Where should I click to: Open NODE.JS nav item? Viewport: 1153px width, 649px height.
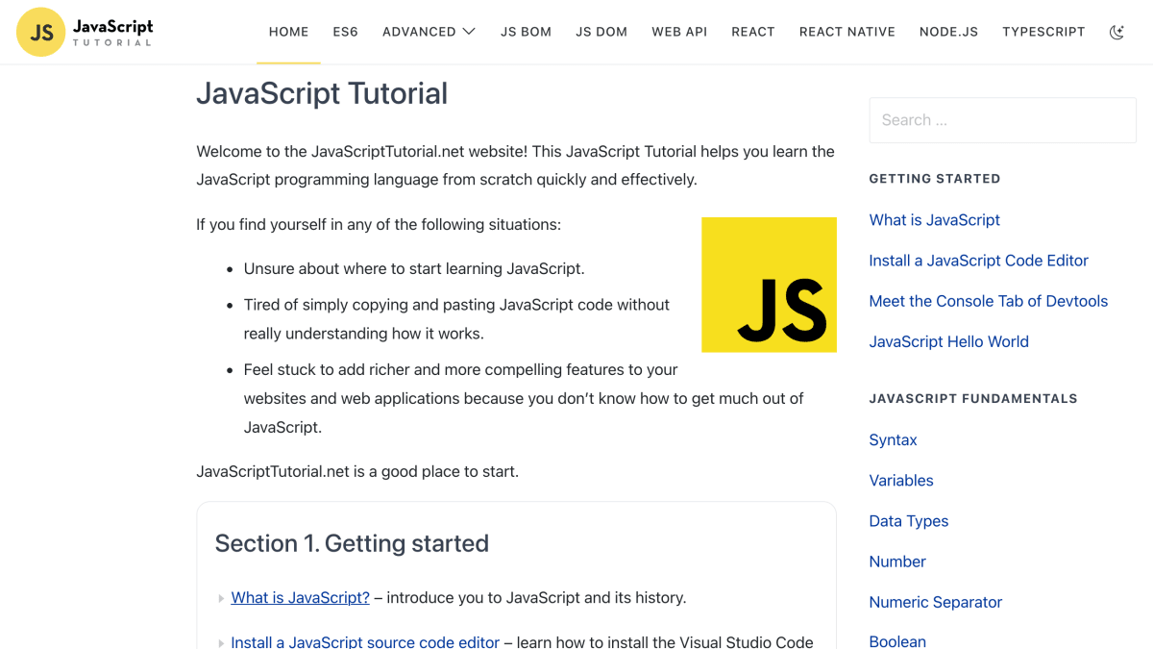pyautogui.click(x=948, y=32)
